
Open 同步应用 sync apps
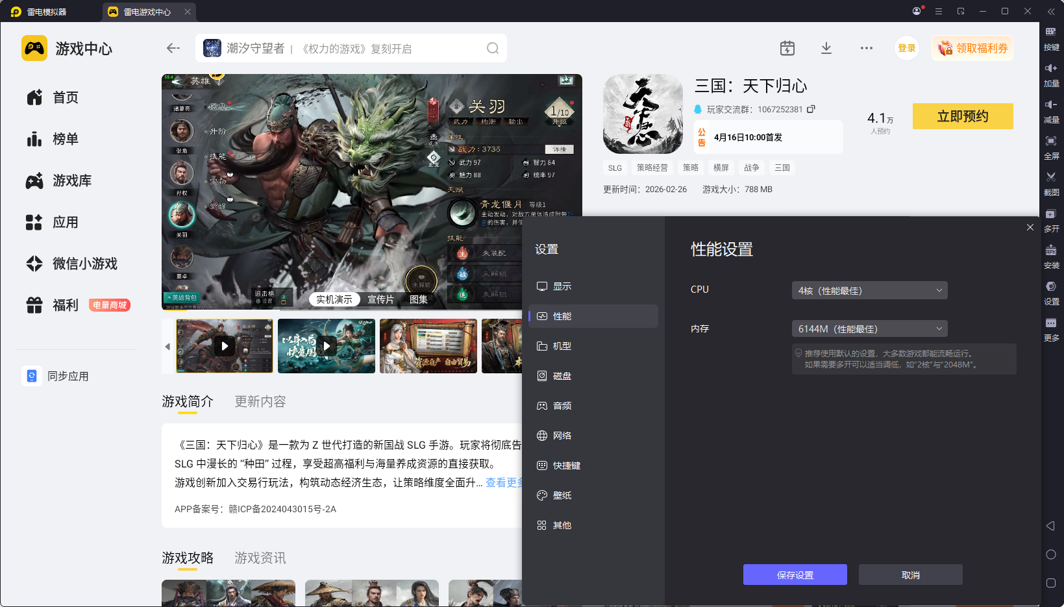tap(56, 376)
